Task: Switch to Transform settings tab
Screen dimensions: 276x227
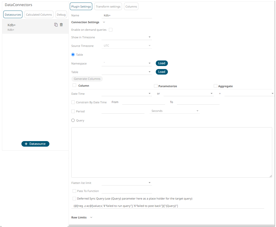Action: click(108, 7)
